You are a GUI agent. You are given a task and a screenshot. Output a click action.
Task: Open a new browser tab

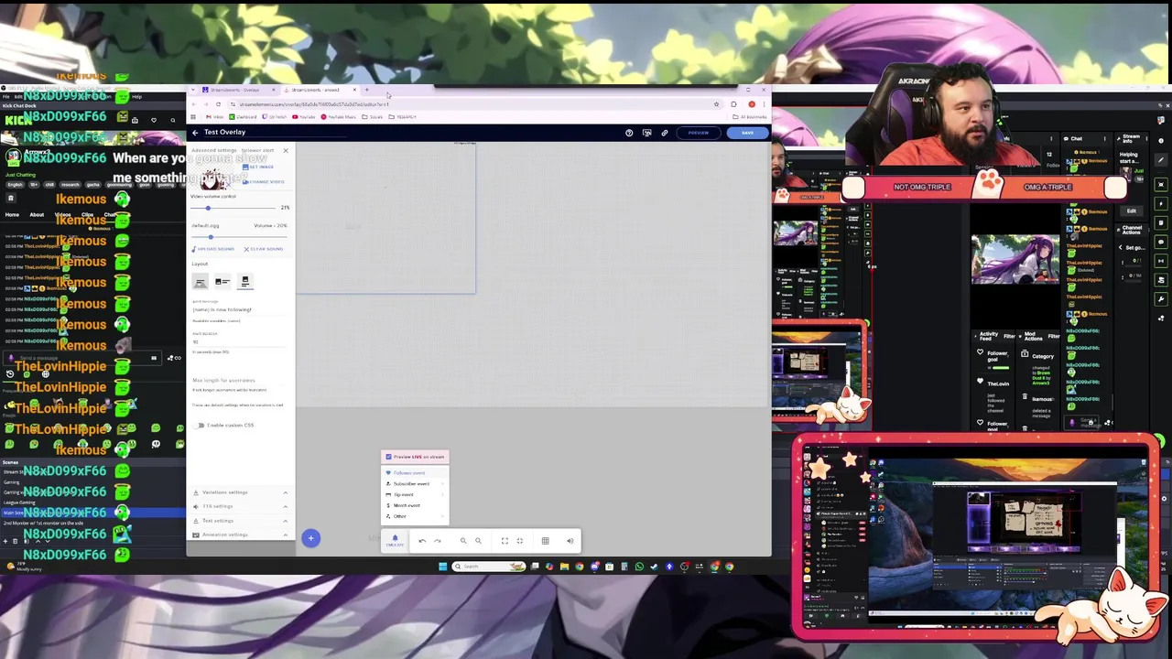click(367, 90)
